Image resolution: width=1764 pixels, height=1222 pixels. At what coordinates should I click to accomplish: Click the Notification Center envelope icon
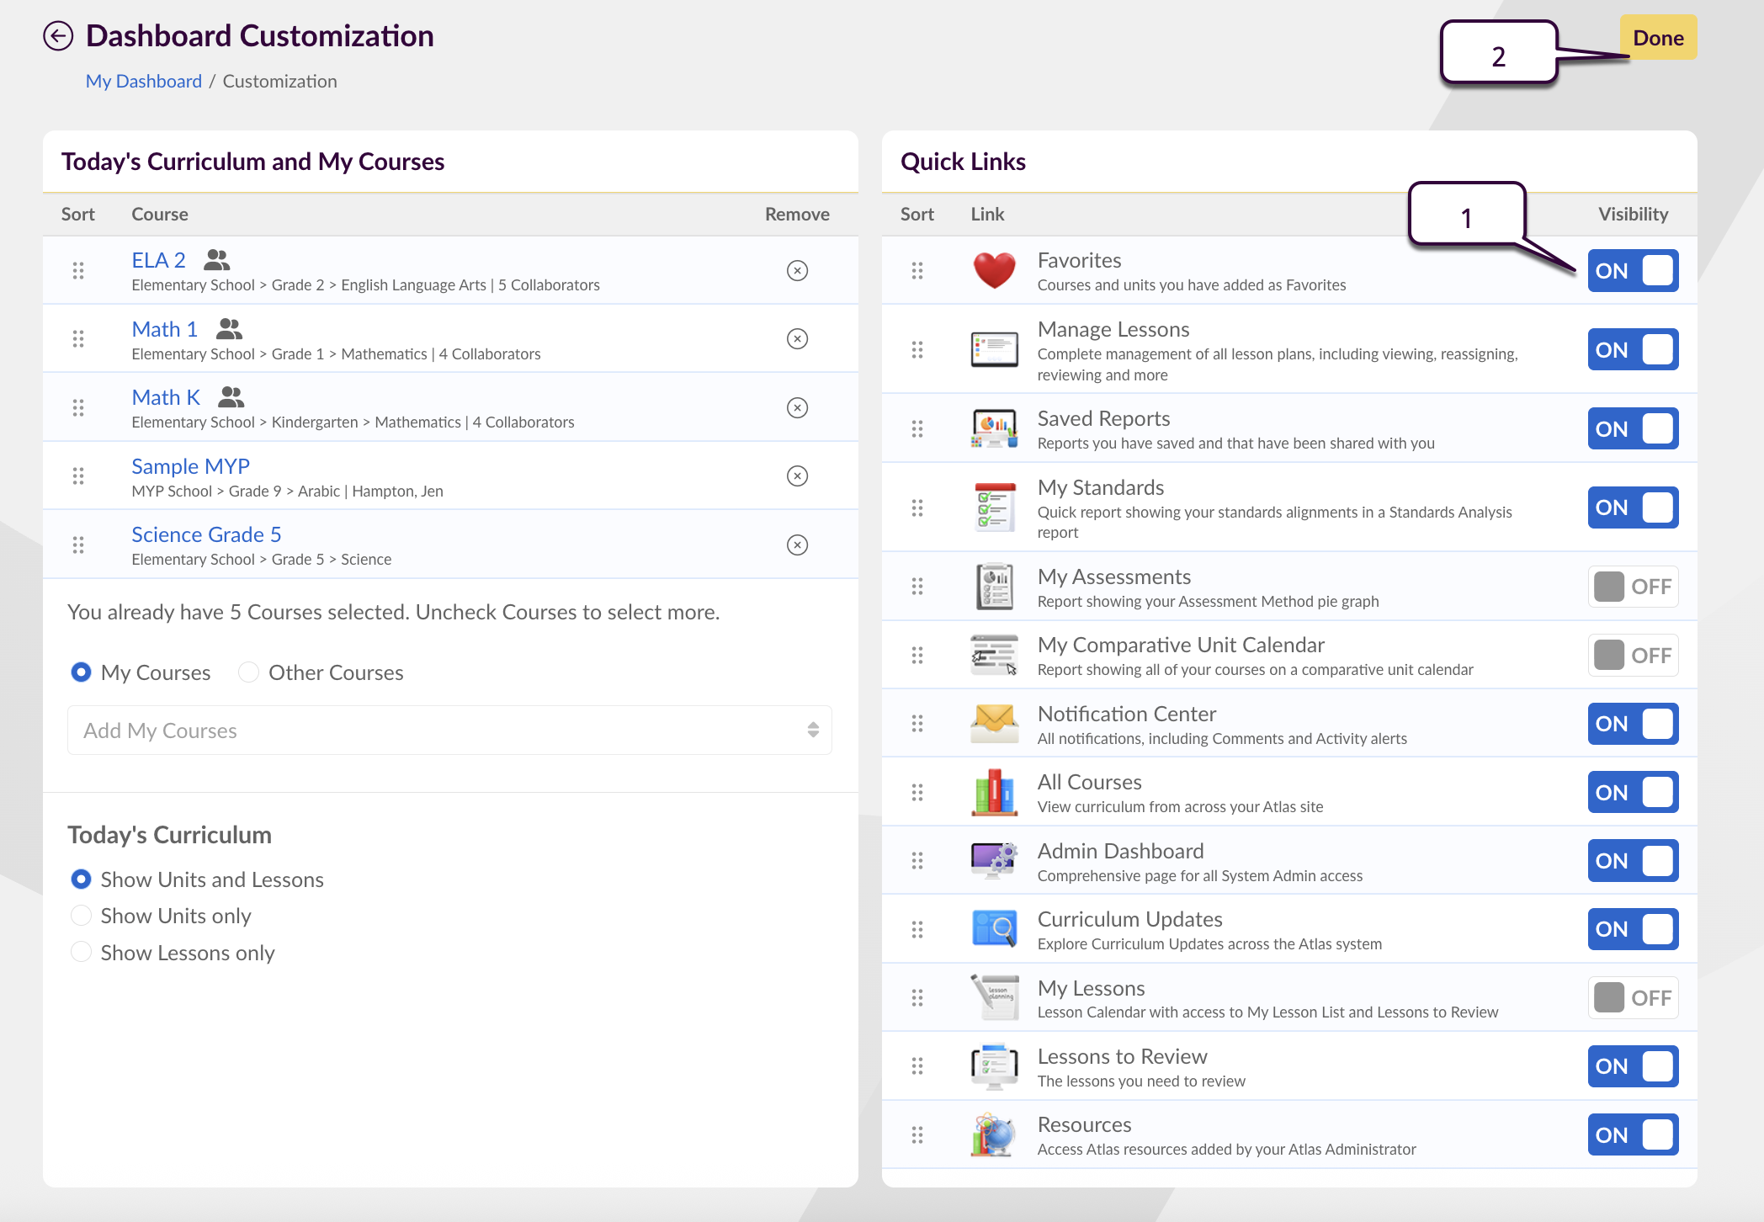click(994, 724)
